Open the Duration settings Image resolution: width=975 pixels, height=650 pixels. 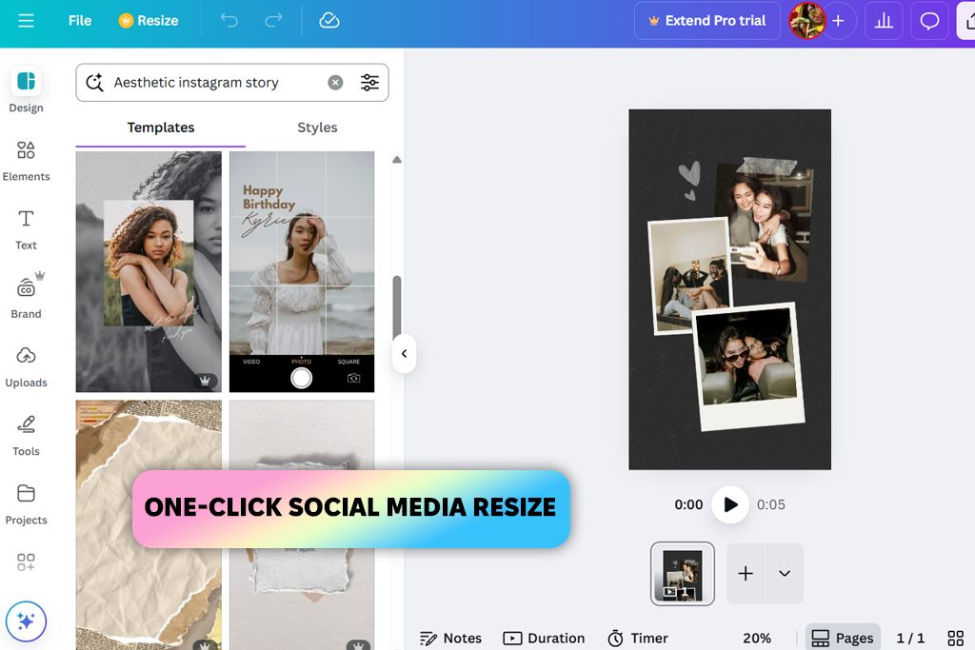(544, 639)
